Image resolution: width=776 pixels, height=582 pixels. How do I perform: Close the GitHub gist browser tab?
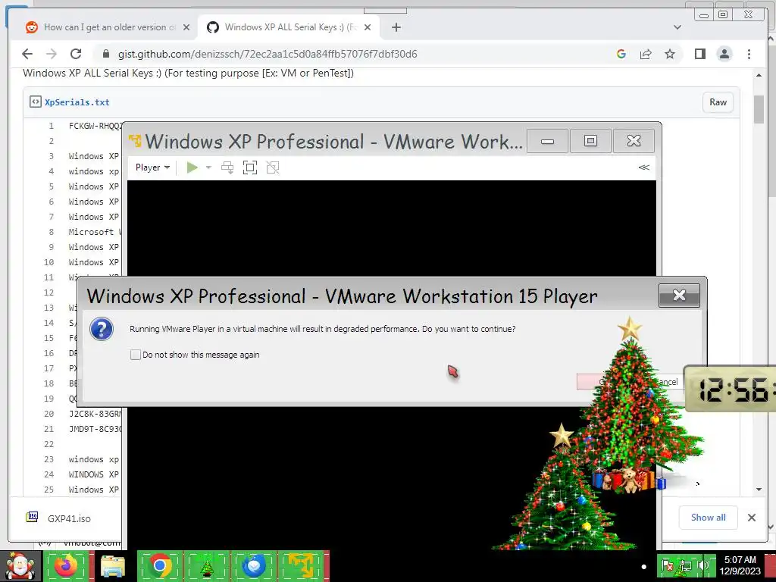(x=368, y=27)
